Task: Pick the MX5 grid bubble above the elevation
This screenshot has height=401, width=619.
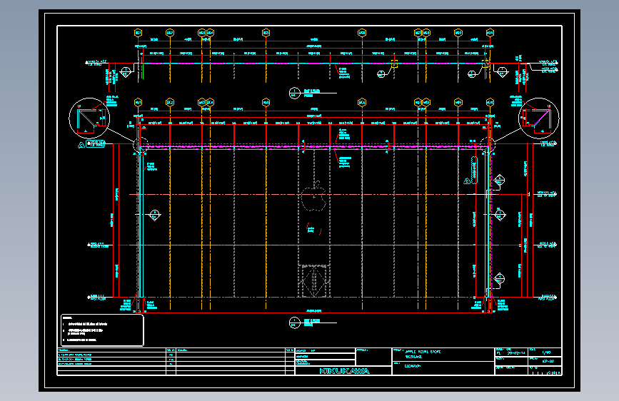Action: coord(266,102)
